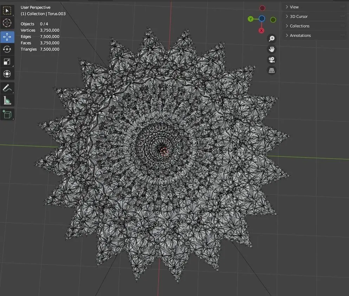This screenshot has width=349, height=296.
Task: Toggle the camera view button
Action: click(x=272, y=60)
